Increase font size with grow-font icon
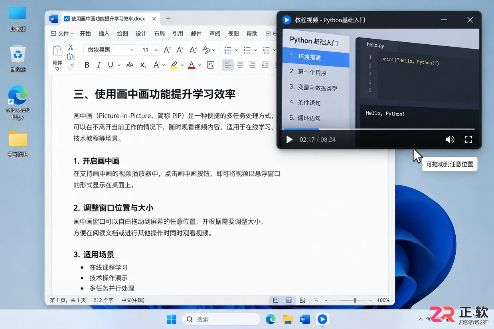 167,50
